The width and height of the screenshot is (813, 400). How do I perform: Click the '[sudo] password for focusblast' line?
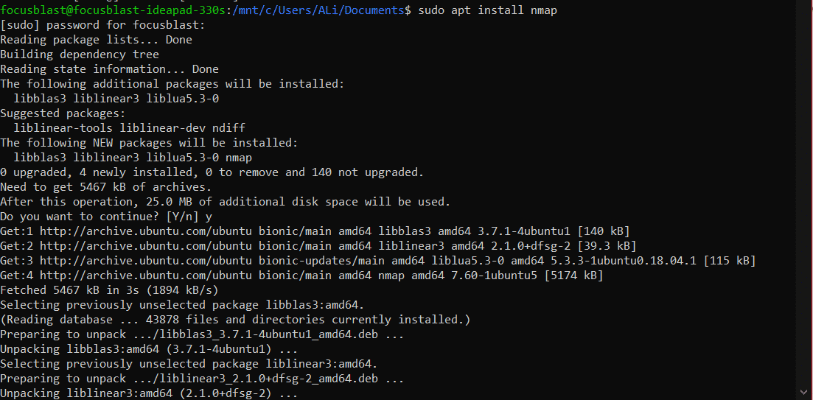coord(102,25)
